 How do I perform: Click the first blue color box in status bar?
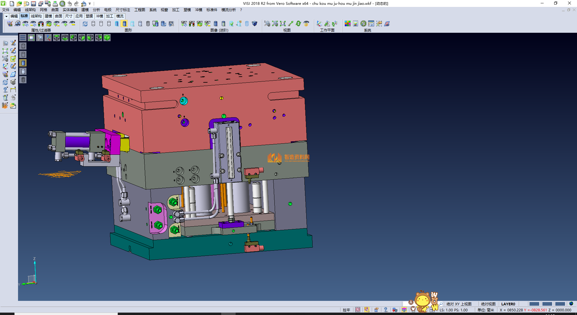coord(534,304)
